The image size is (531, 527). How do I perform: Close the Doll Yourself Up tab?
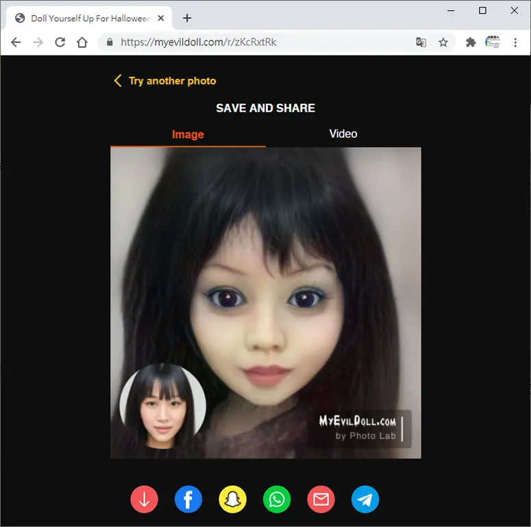pos(161,18)
